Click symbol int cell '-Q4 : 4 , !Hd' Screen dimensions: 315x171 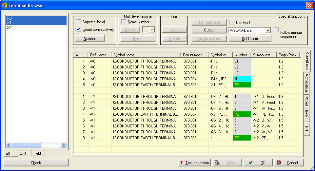tap(220, 102)
